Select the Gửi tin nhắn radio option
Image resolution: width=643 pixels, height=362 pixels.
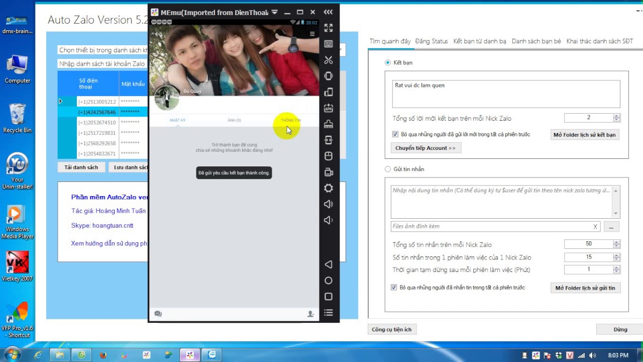[387, 169]
